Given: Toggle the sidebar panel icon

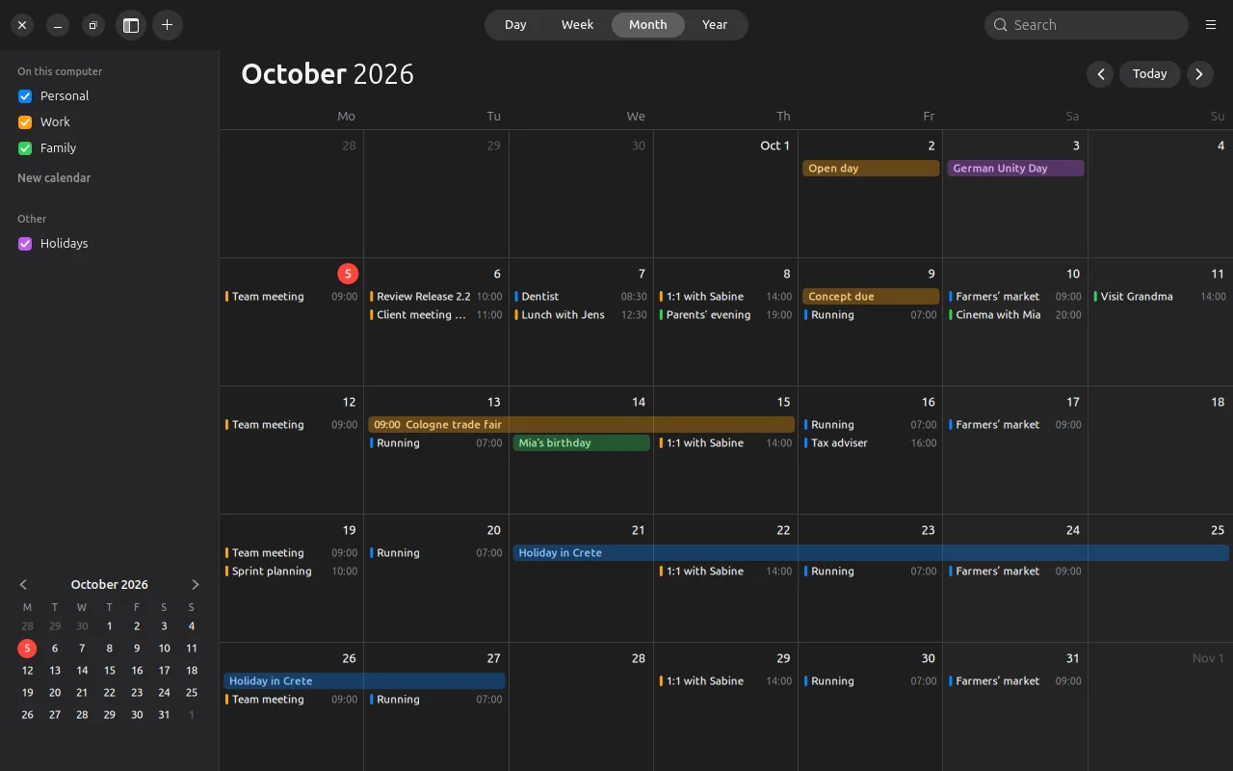Looking at the screenshot, I should 131,25.
